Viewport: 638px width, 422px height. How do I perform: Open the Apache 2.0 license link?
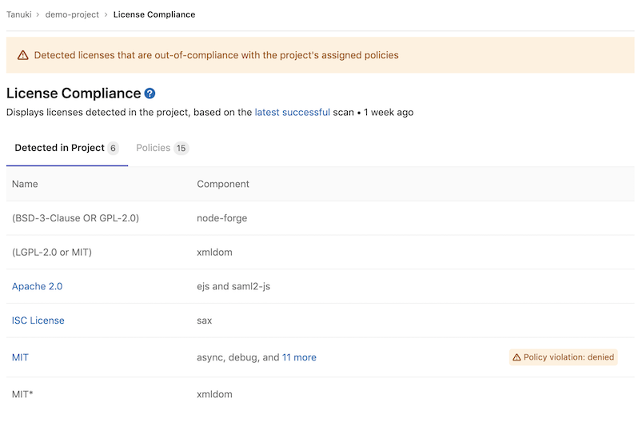pos(37,286)
